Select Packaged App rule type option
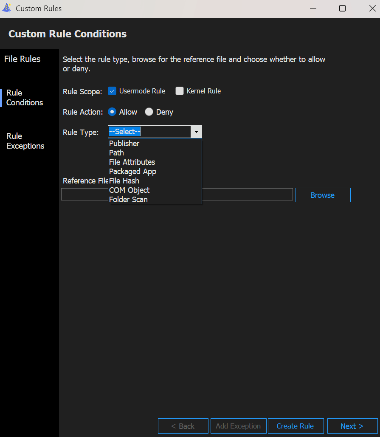380x437 pixels. [132, 172]
